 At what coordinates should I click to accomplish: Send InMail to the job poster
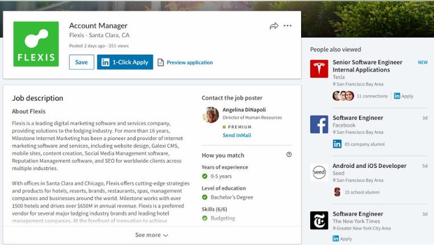[x=237, y=135]
